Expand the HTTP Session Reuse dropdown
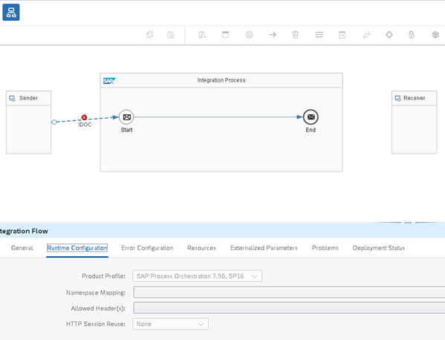The image size is (445, 340). (x=170, y=324)
